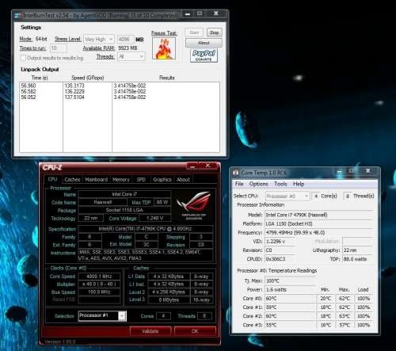The width and height of the screenshot is (396, 351).
Task: Open the Stress Level dropdown
Action: point(99,40)
